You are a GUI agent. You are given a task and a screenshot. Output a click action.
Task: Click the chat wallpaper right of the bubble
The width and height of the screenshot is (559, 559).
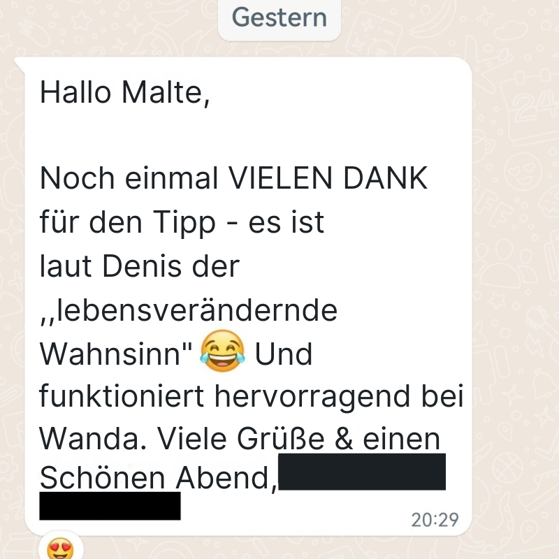pos(516,285)
